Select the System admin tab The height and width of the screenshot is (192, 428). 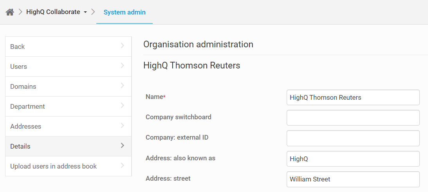(125, 12)
